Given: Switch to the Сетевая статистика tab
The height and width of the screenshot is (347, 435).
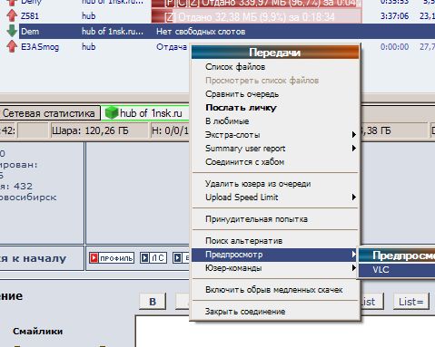Looking at the screenshot, I should tap(49, 113).
